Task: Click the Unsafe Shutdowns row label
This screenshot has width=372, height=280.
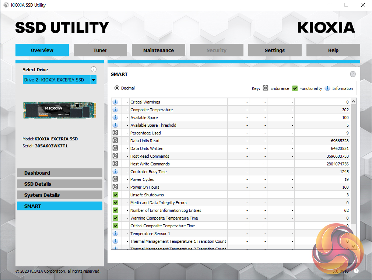Action: click(147, 195)
